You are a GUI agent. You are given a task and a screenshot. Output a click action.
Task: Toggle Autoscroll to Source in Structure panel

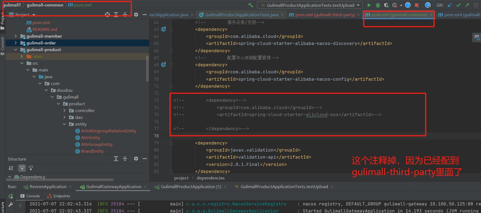point(22,168)
